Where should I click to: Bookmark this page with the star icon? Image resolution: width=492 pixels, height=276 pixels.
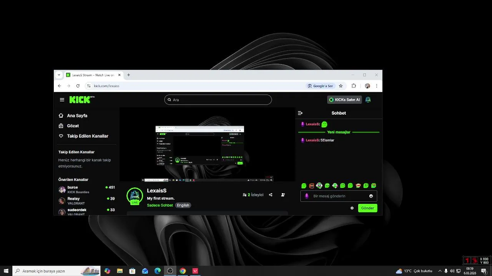(x=341, y=86)
